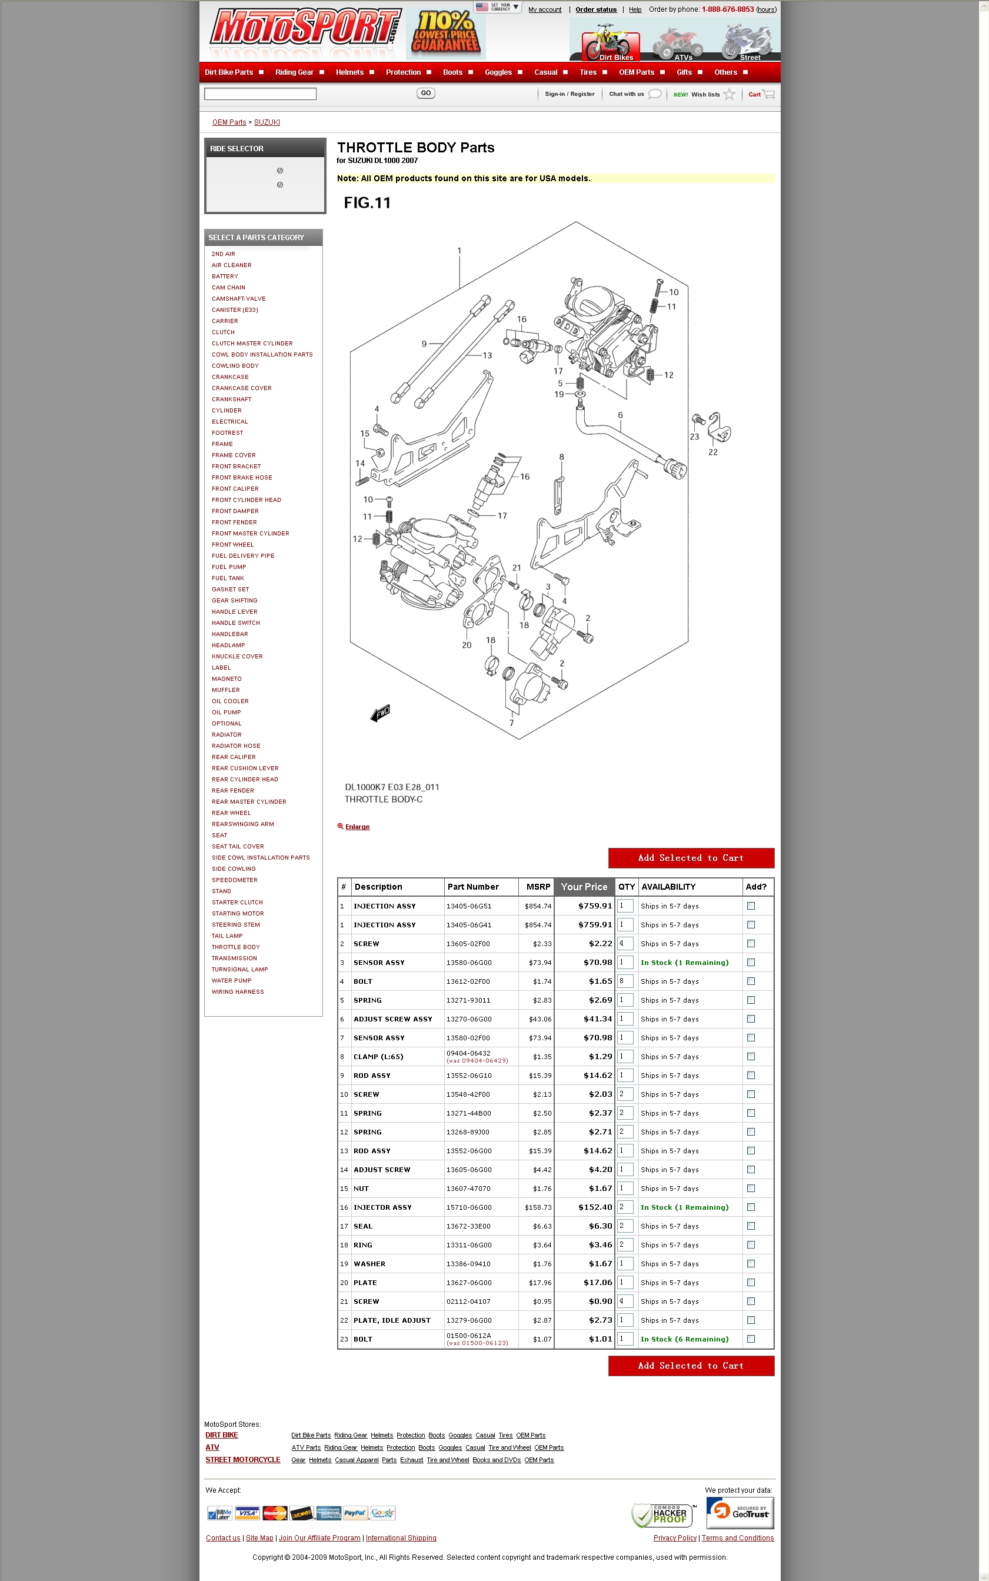Tick the SPRING 13271-93011 checkbox
989x1581 pixels.
click(x=751, y=1000)
